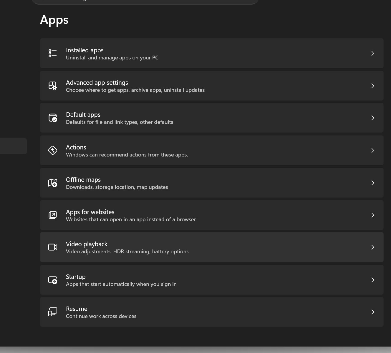Select the Actions title
Image resolution: width=391 pixels, height=353 pixels.
76,147
